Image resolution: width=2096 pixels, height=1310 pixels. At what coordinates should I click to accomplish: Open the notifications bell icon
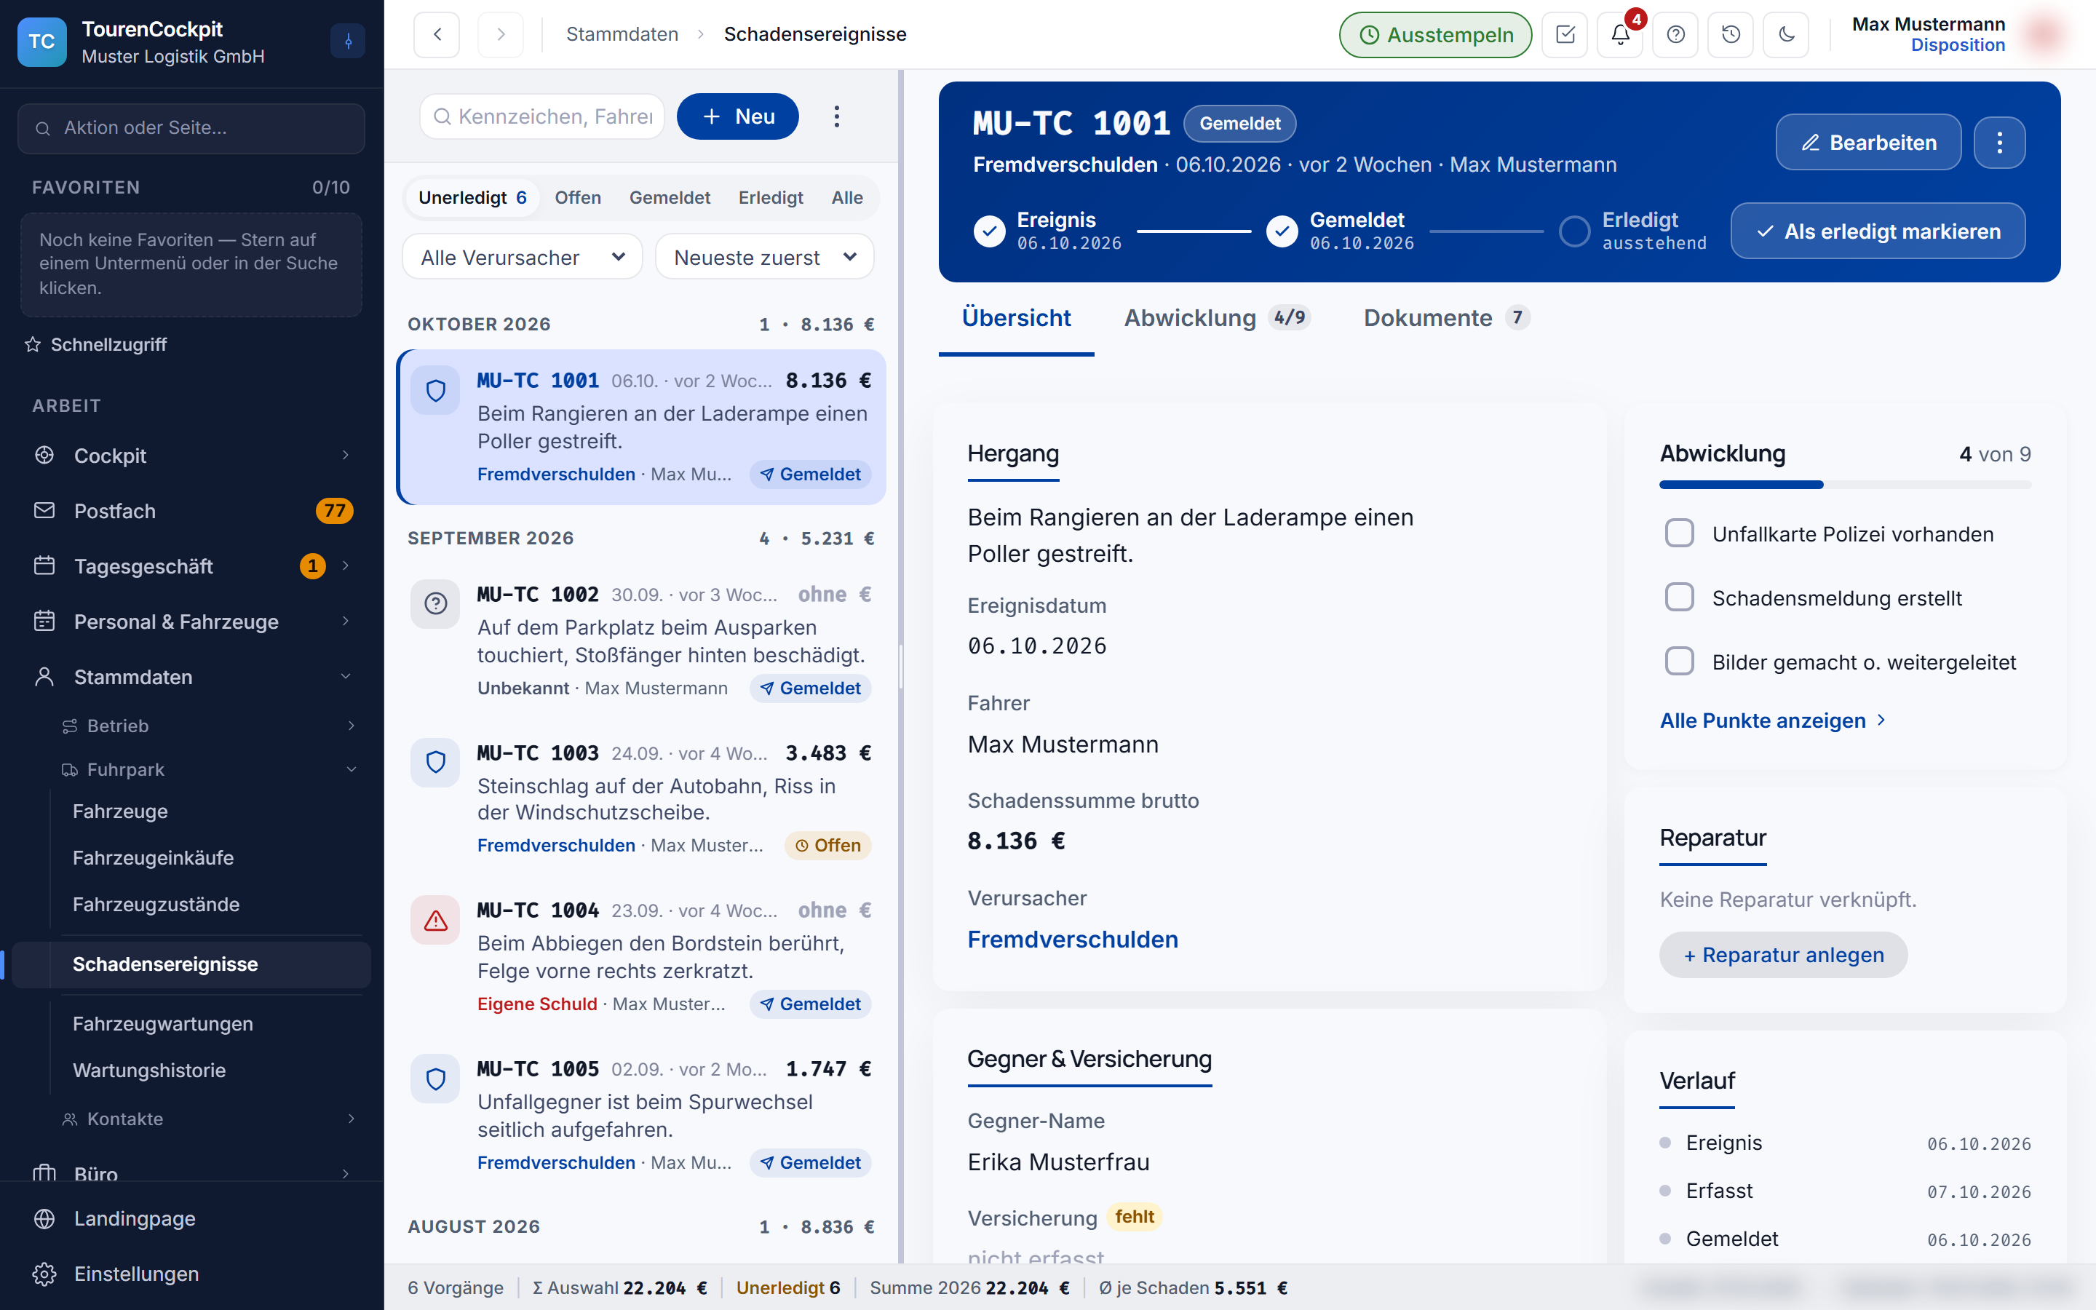coord(1619,35)
